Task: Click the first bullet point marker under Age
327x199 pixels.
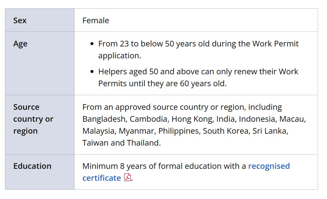Action: [x=92, y=44]
